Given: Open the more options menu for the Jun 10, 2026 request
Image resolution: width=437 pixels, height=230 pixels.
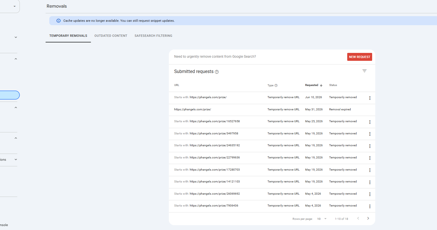Looking at the screenshot, I should 370,98.
